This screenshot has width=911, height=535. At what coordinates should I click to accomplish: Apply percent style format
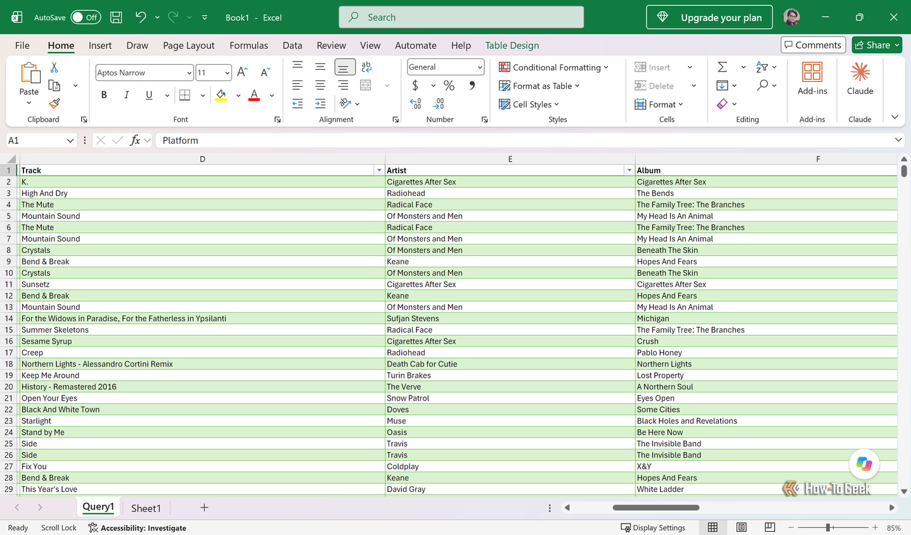(x=449, y=85)
